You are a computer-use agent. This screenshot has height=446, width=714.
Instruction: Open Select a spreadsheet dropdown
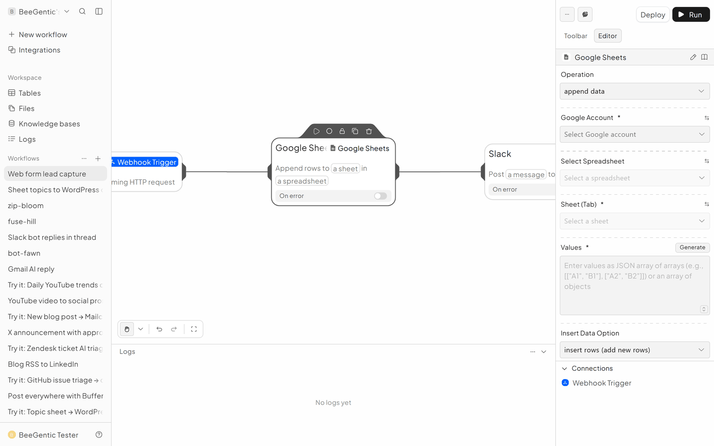(635, 178)
